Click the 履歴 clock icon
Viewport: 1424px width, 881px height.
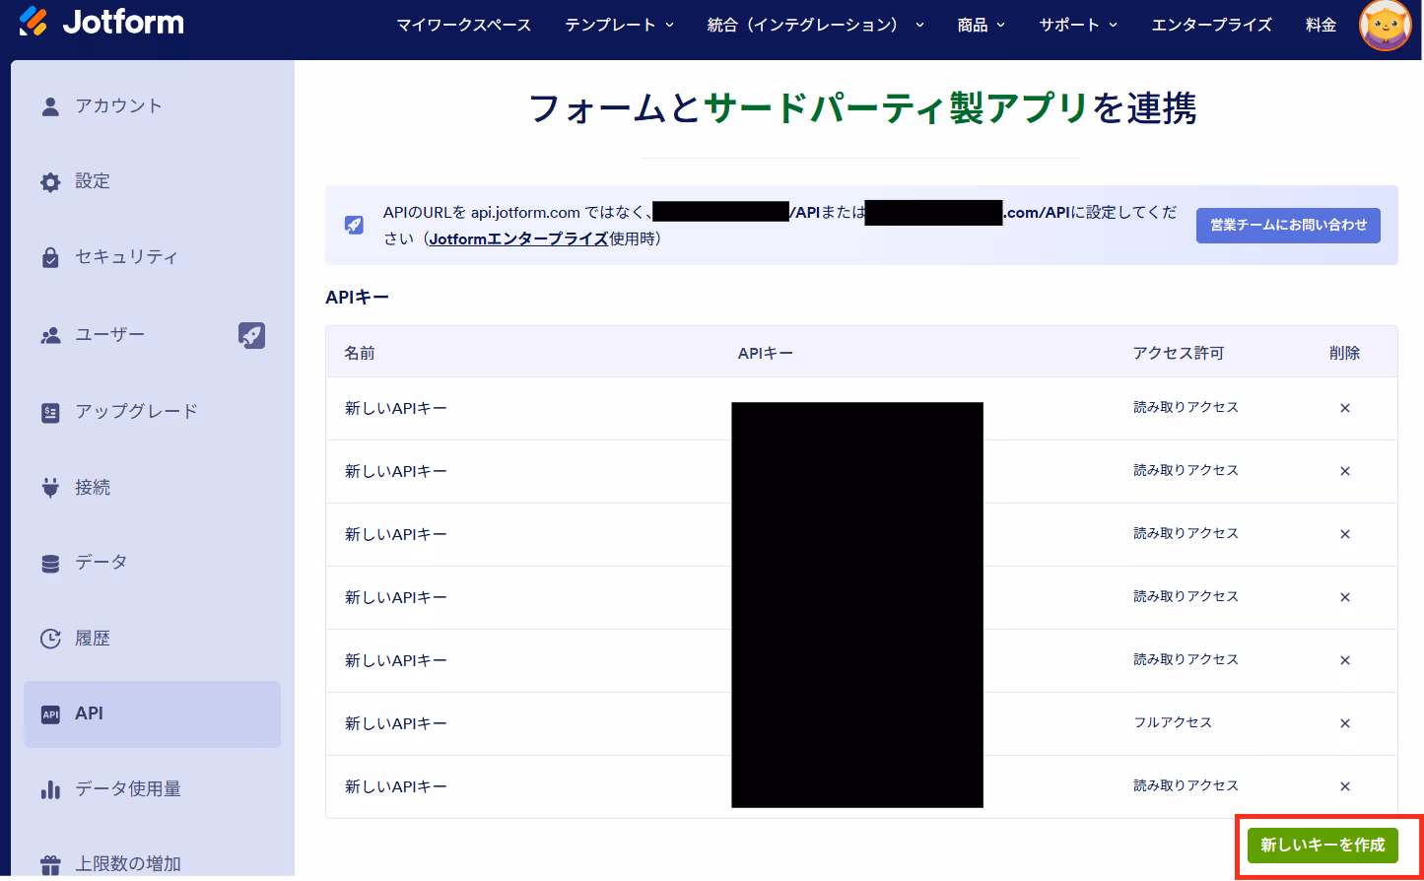(50, 639)
